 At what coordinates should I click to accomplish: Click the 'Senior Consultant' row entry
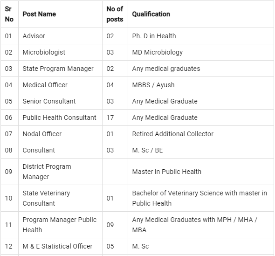tap(49, 101)
